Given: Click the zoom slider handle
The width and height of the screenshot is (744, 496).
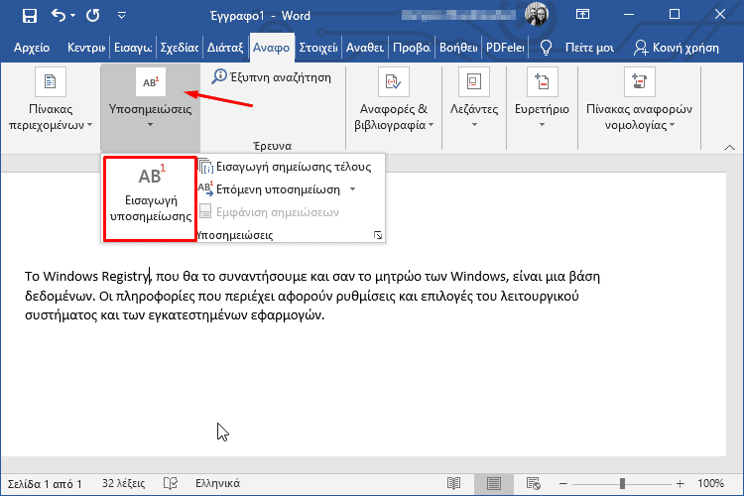Looking at the screenshot, I should tap(622, 484).
